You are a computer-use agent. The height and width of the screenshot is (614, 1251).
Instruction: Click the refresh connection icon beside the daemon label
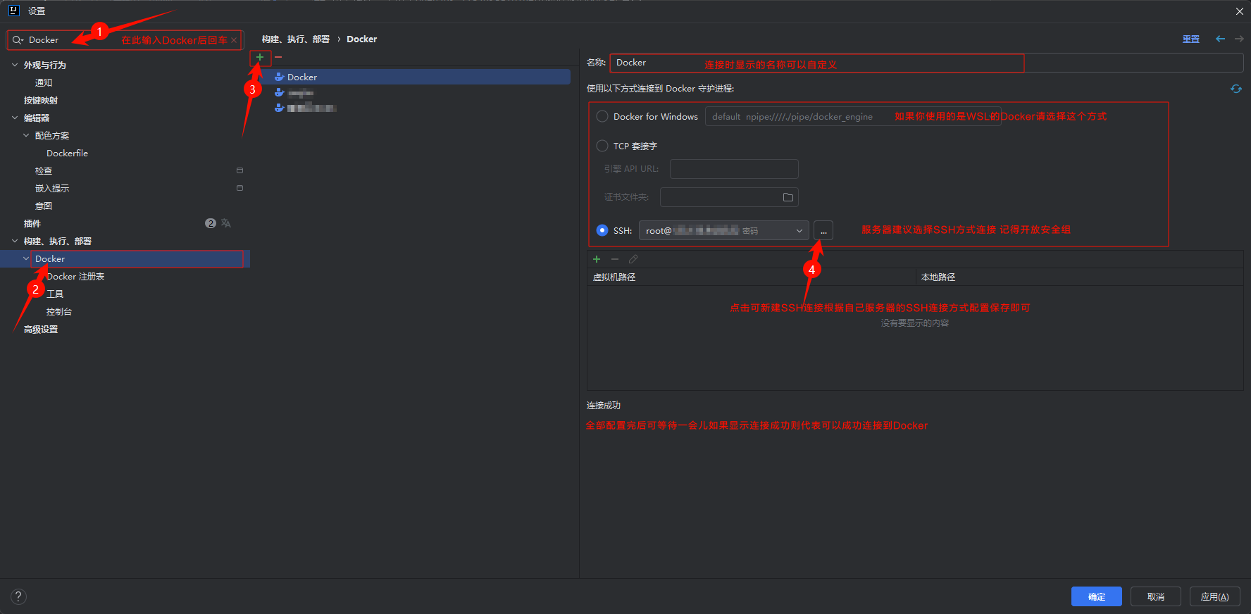(x=1236, y=89)
